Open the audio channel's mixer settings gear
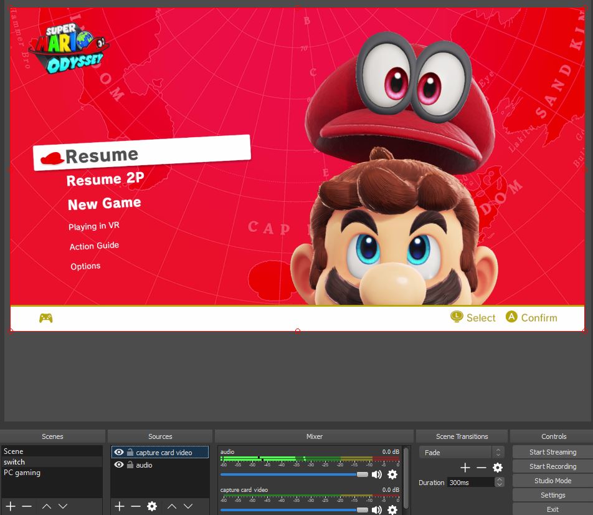593x515 pixels. (392, 474)
